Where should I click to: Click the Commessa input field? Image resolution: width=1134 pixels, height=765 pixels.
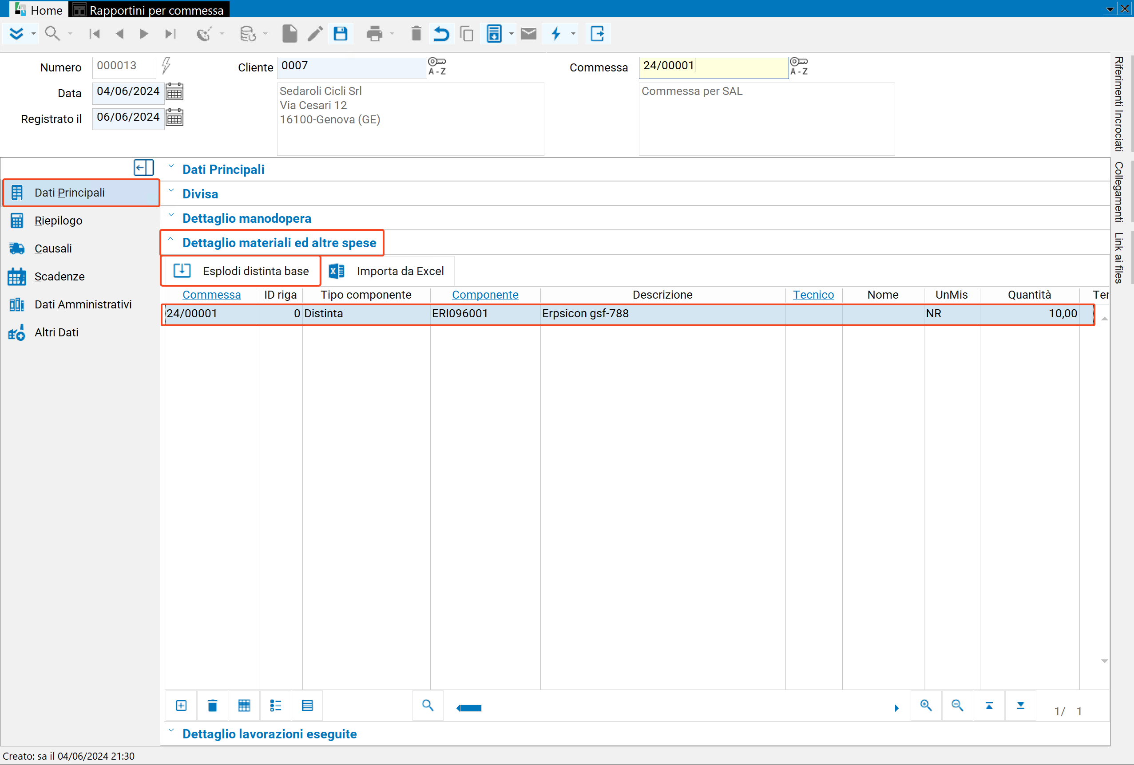point(714,67)
